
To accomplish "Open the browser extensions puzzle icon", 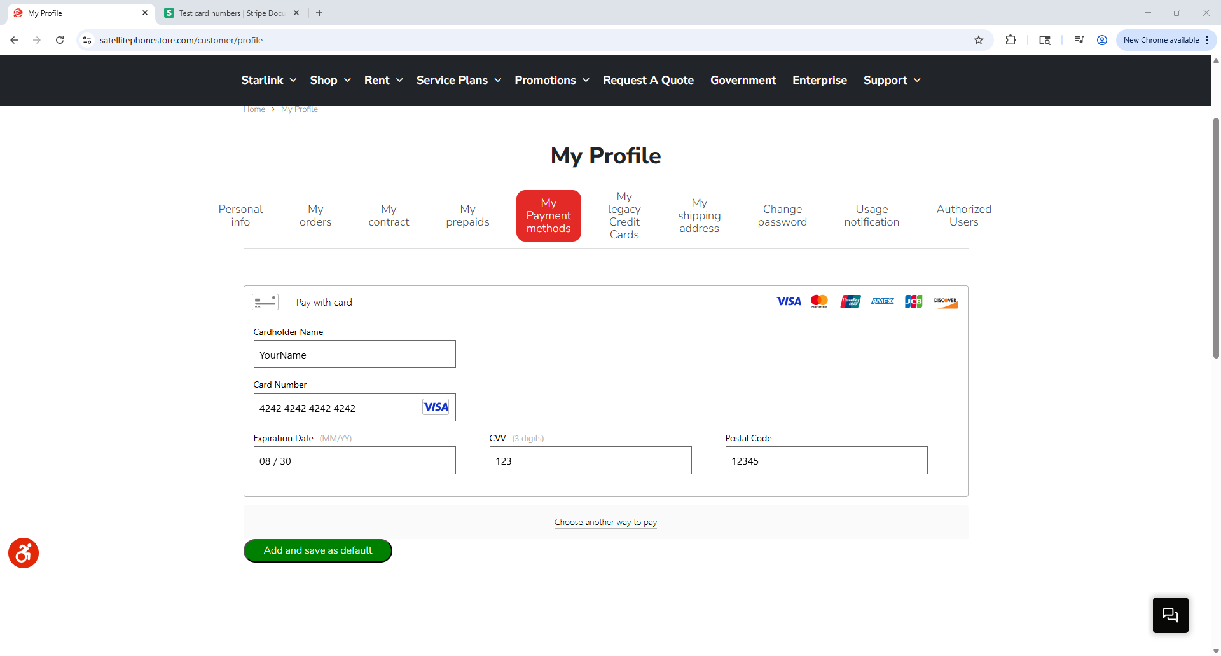I will point(1011,39).
